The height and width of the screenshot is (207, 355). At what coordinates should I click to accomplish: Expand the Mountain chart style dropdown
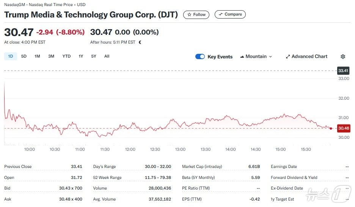click(270, 56)
